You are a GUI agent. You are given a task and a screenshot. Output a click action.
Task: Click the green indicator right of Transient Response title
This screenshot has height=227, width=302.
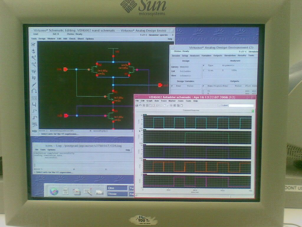coord(253,111)
